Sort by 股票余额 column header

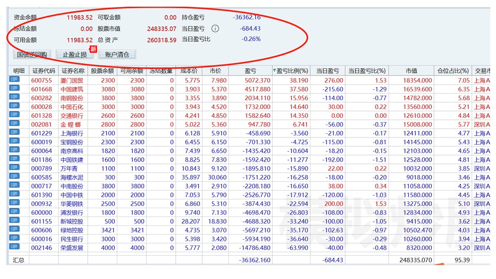[x=102, y=71]
